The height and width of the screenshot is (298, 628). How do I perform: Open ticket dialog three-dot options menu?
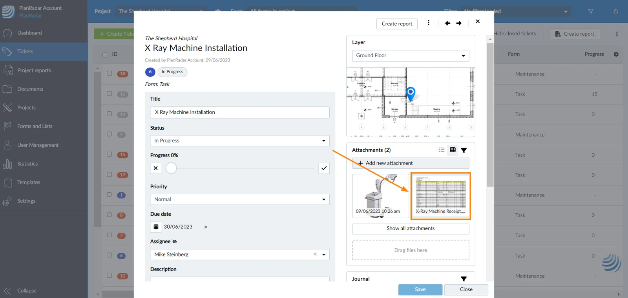click(428, 23)
